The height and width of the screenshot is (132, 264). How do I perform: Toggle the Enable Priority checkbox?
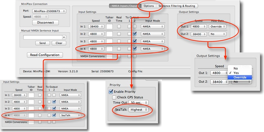coord(111,92)
